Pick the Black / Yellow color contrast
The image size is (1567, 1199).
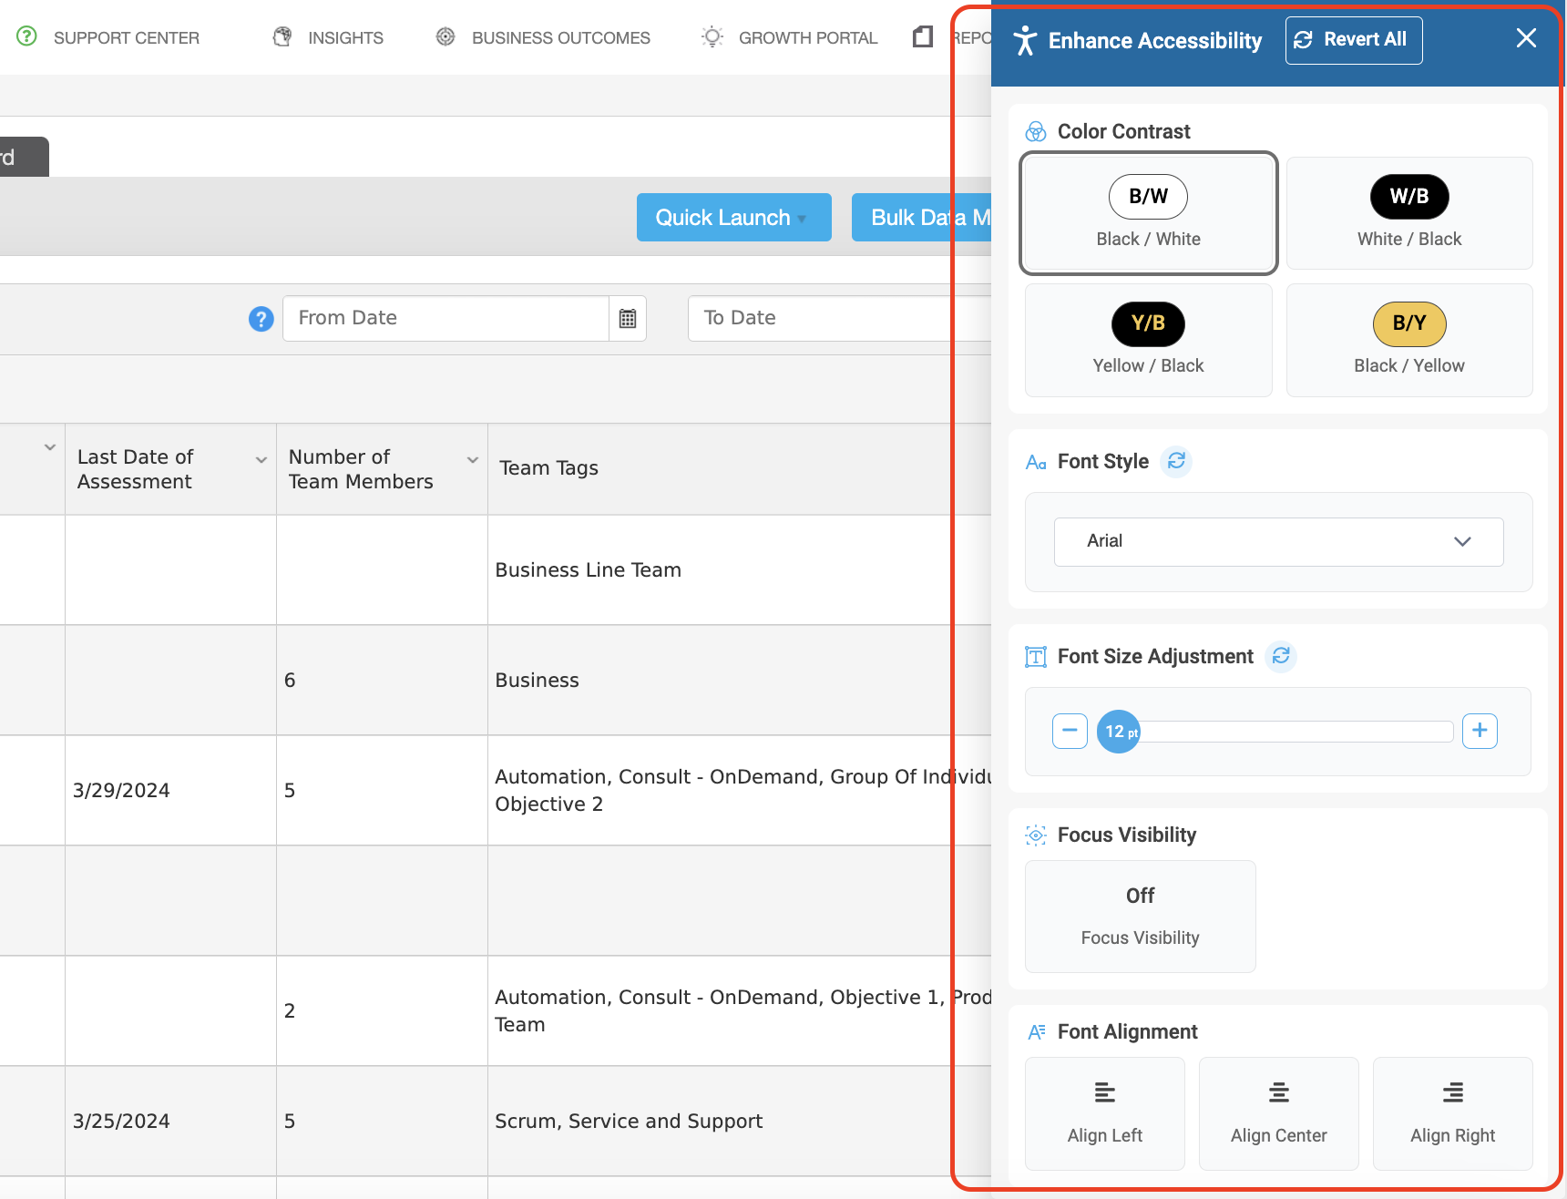[1409, 340]
